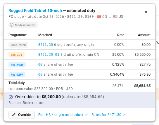Click the Programme column header

[x=18, y=35]
